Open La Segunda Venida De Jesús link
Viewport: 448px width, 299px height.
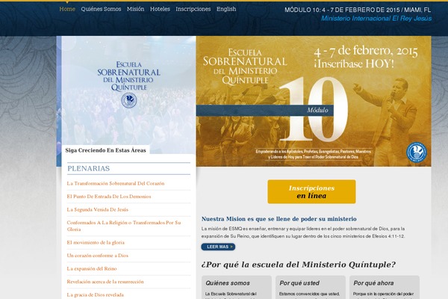[97, 210]
